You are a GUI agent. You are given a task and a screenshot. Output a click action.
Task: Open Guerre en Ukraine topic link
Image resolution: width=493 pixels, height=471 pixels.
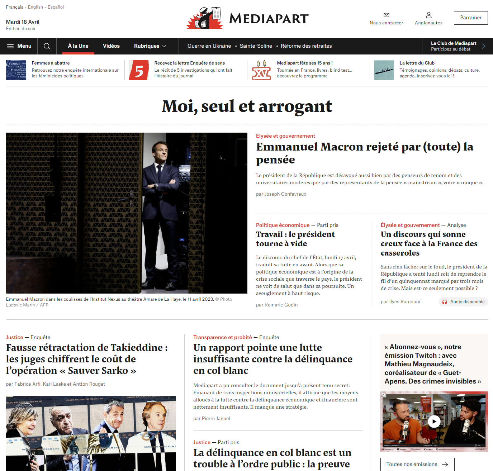coord(209,46)
